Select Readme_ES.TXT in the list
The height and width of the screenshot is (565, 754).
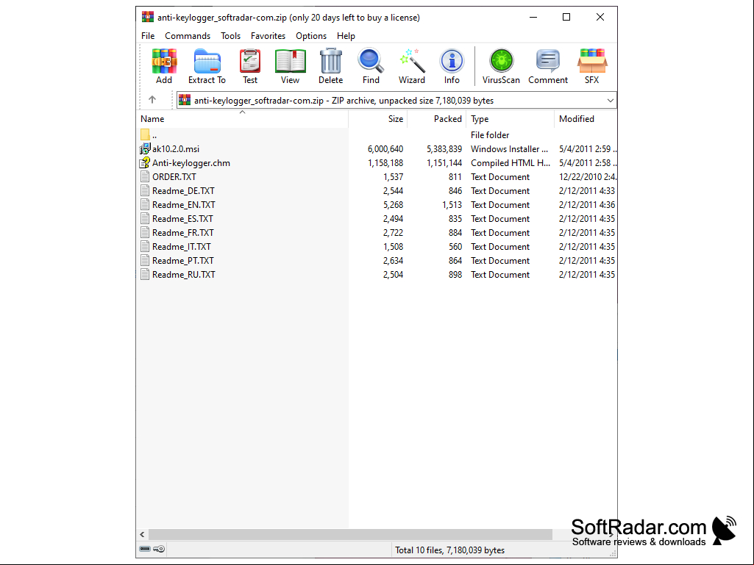click(x=182, y=219)
